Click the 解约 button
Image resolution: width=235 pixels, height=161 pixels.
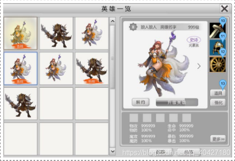pos(141,102)
